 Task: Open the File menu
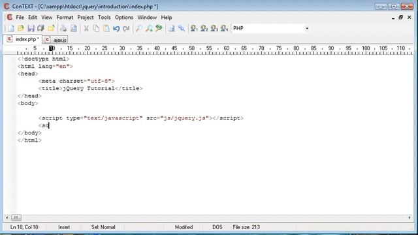point(20,18)
